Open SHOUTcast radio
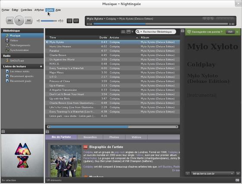Screen dimensions: 242x184 point(22,60)
